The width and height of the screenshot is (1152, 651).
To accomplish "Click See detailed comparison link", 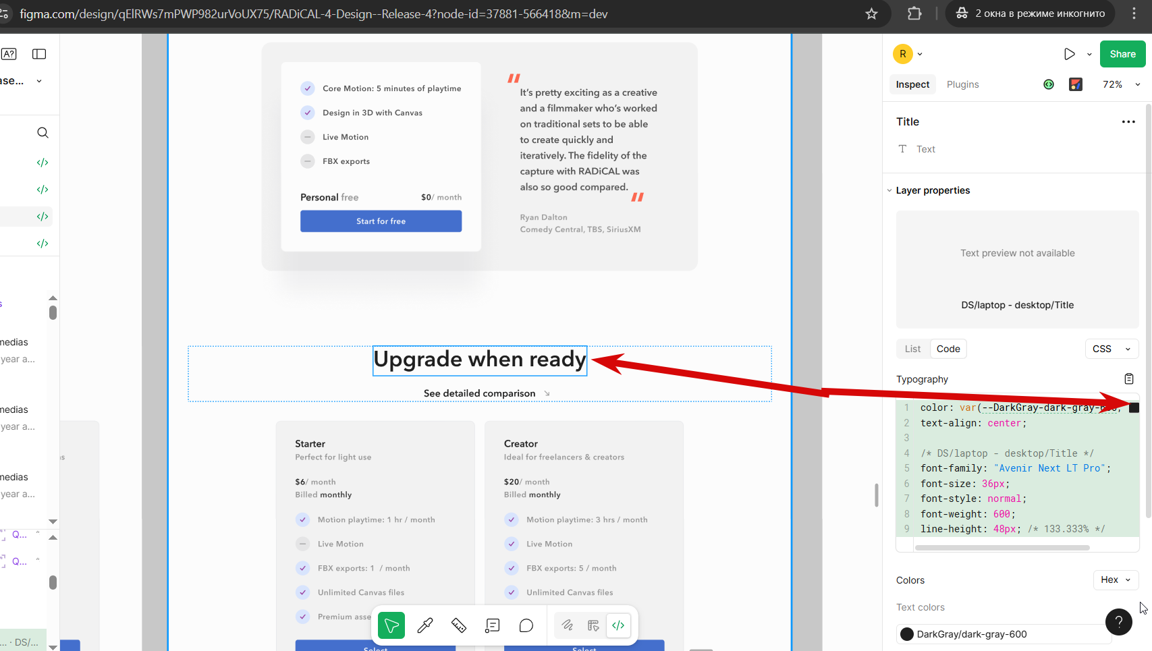I will click(x=479, y=393).
